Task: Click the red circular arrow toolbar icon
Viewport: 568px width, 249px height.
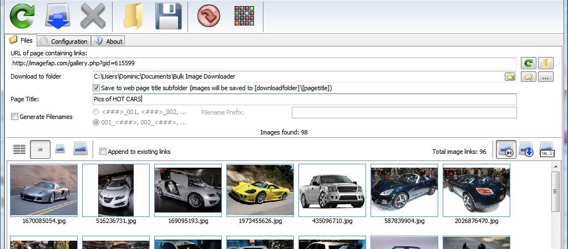Action: point(209,15)
